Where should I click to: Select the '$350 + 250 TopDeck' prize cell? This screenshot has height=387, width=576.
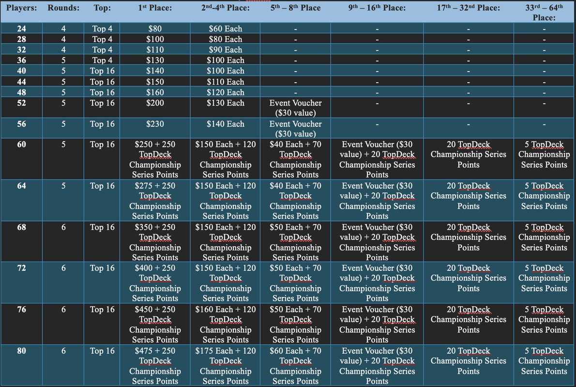click(155, 242)
